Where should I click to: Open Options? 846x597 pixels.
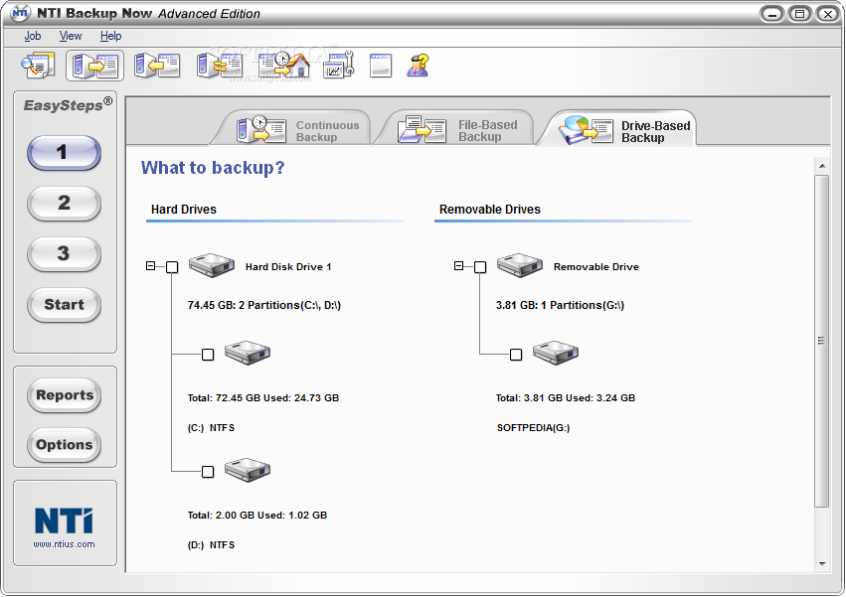[65, 444]
